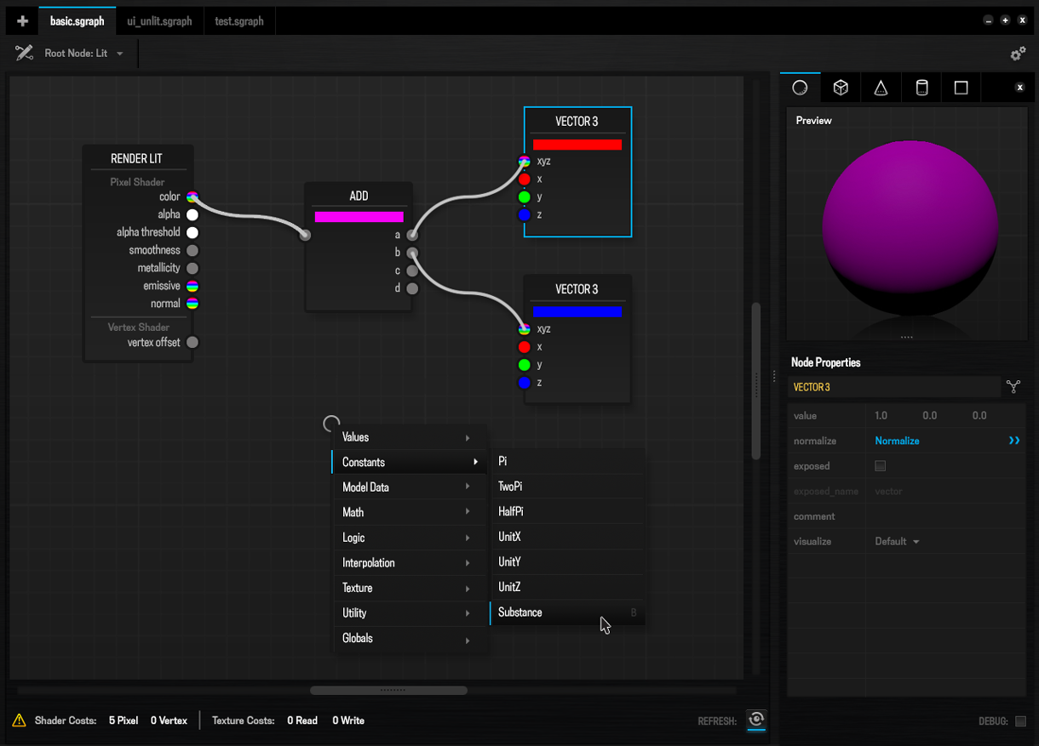Pick the quad plane preview icon

[x=962, y=88]
